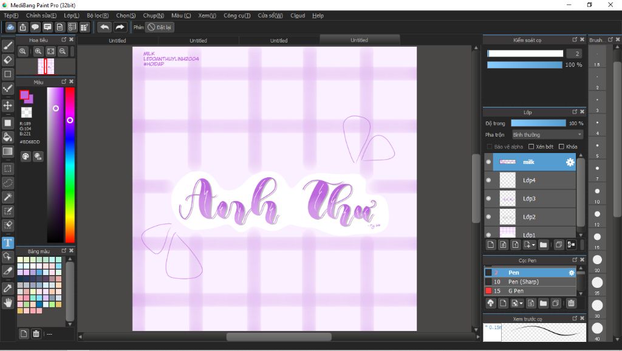Zoom in using Navigator magnifier plus
This screenshot has height=351, width=622.
38,51
